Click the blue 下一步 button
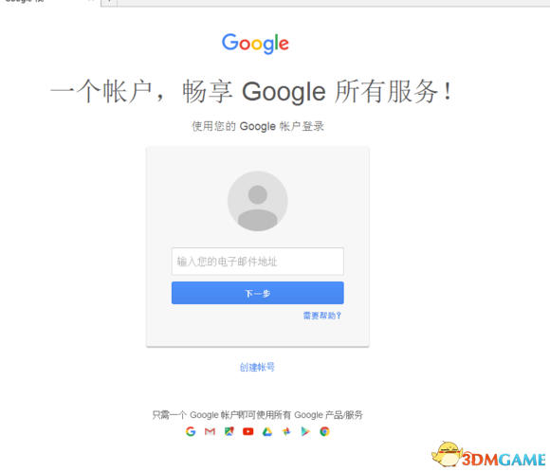 (x=258, y=293)
